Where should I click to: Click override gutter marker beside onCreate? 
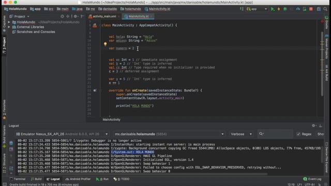click(x=95, y=90)
